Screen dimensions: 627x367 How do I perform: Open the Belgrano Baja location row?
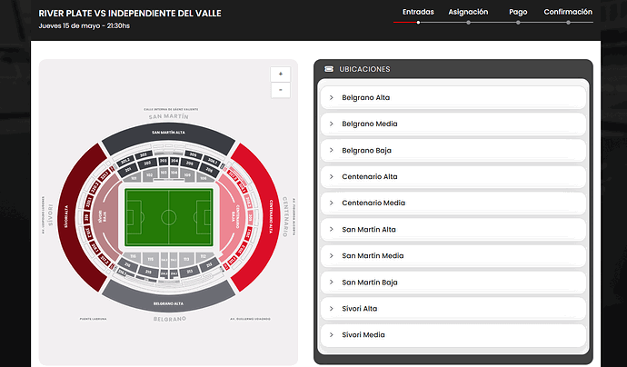point(453,150)
